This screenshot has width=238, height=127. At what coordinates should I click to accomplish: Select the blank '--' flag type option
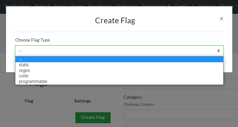119,59
